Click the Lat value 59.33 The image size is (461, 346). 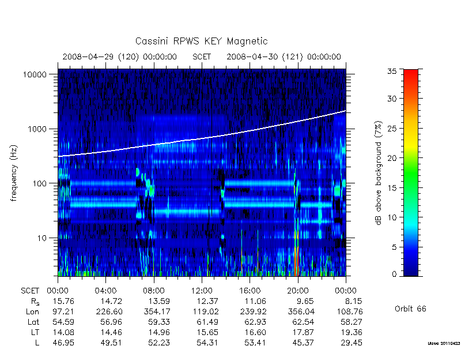159,322
